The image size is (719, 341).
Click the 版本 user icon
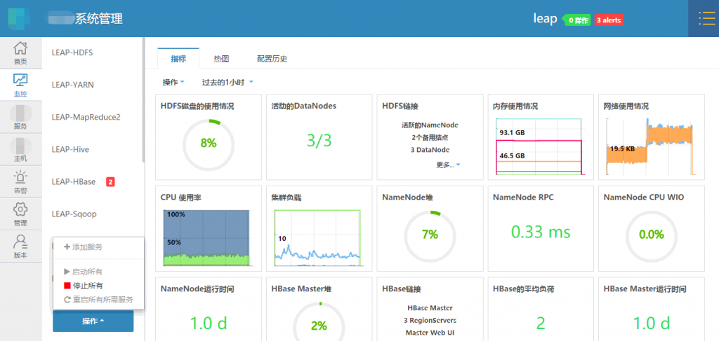[x=20, y=242]
